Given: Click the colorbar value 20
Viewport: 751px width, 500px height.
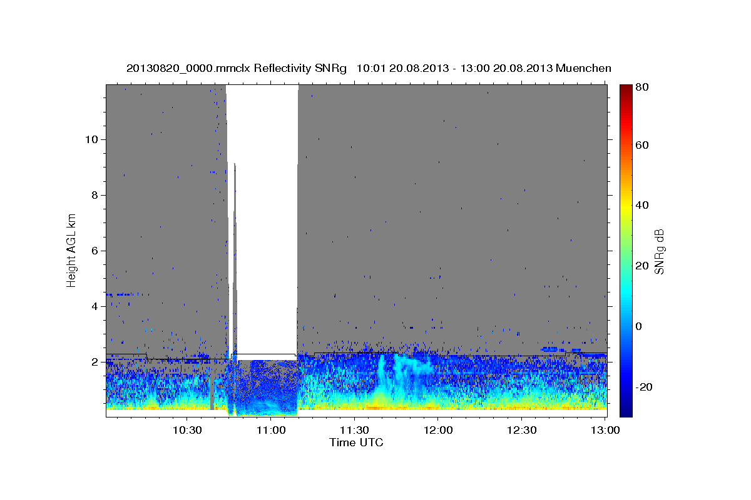Looking at the screenshot, I should (x=642, y=266).
